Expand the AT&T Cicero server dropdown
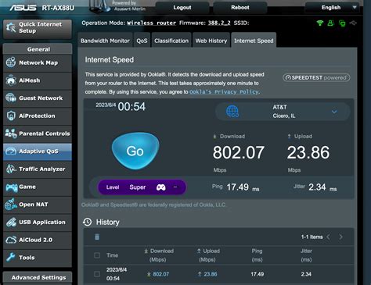This screenshot has width=371, height=285. pos(334,112)
